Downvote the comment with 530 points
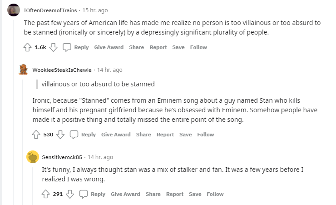 pos(60,135)
